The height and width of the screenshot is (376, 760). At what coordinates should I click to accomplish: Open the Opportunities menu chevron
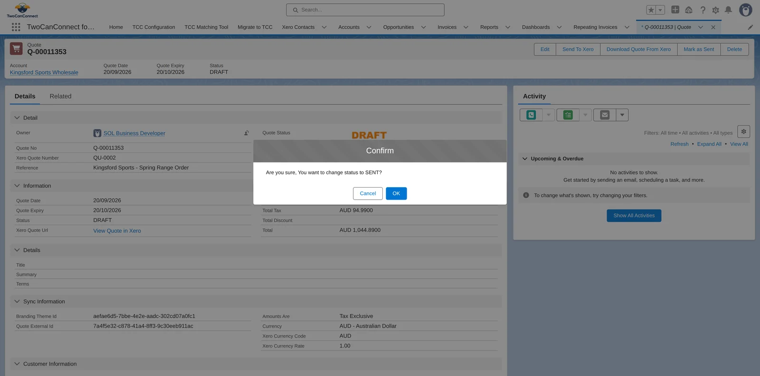click(x=424, y=27)
